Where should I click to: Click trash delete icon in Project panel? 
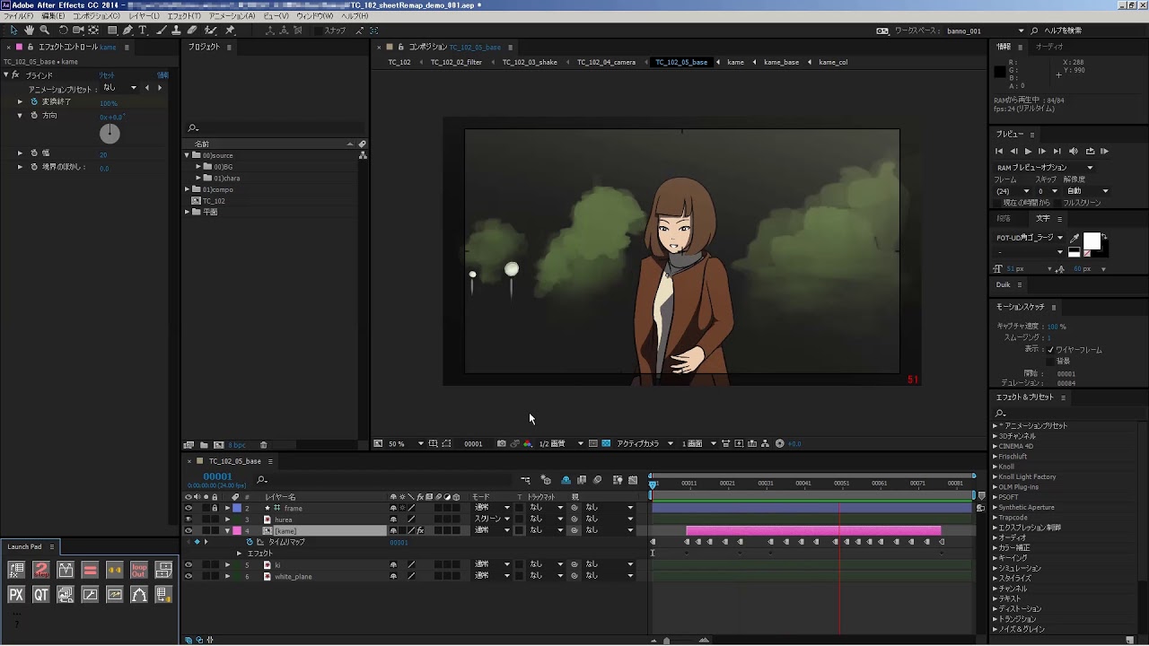(263, 445)
